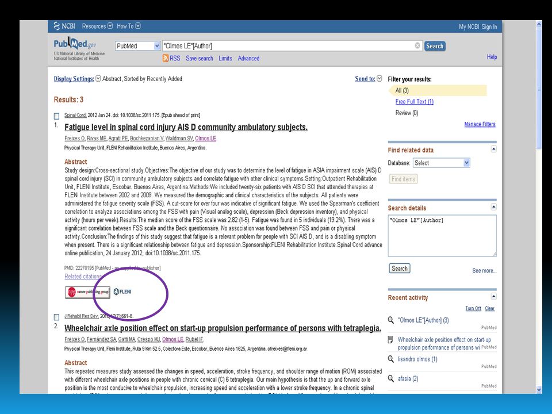Screen dimensions: 552x414
Task: Click Manage Filters link
Action: (x=480, y=124)
